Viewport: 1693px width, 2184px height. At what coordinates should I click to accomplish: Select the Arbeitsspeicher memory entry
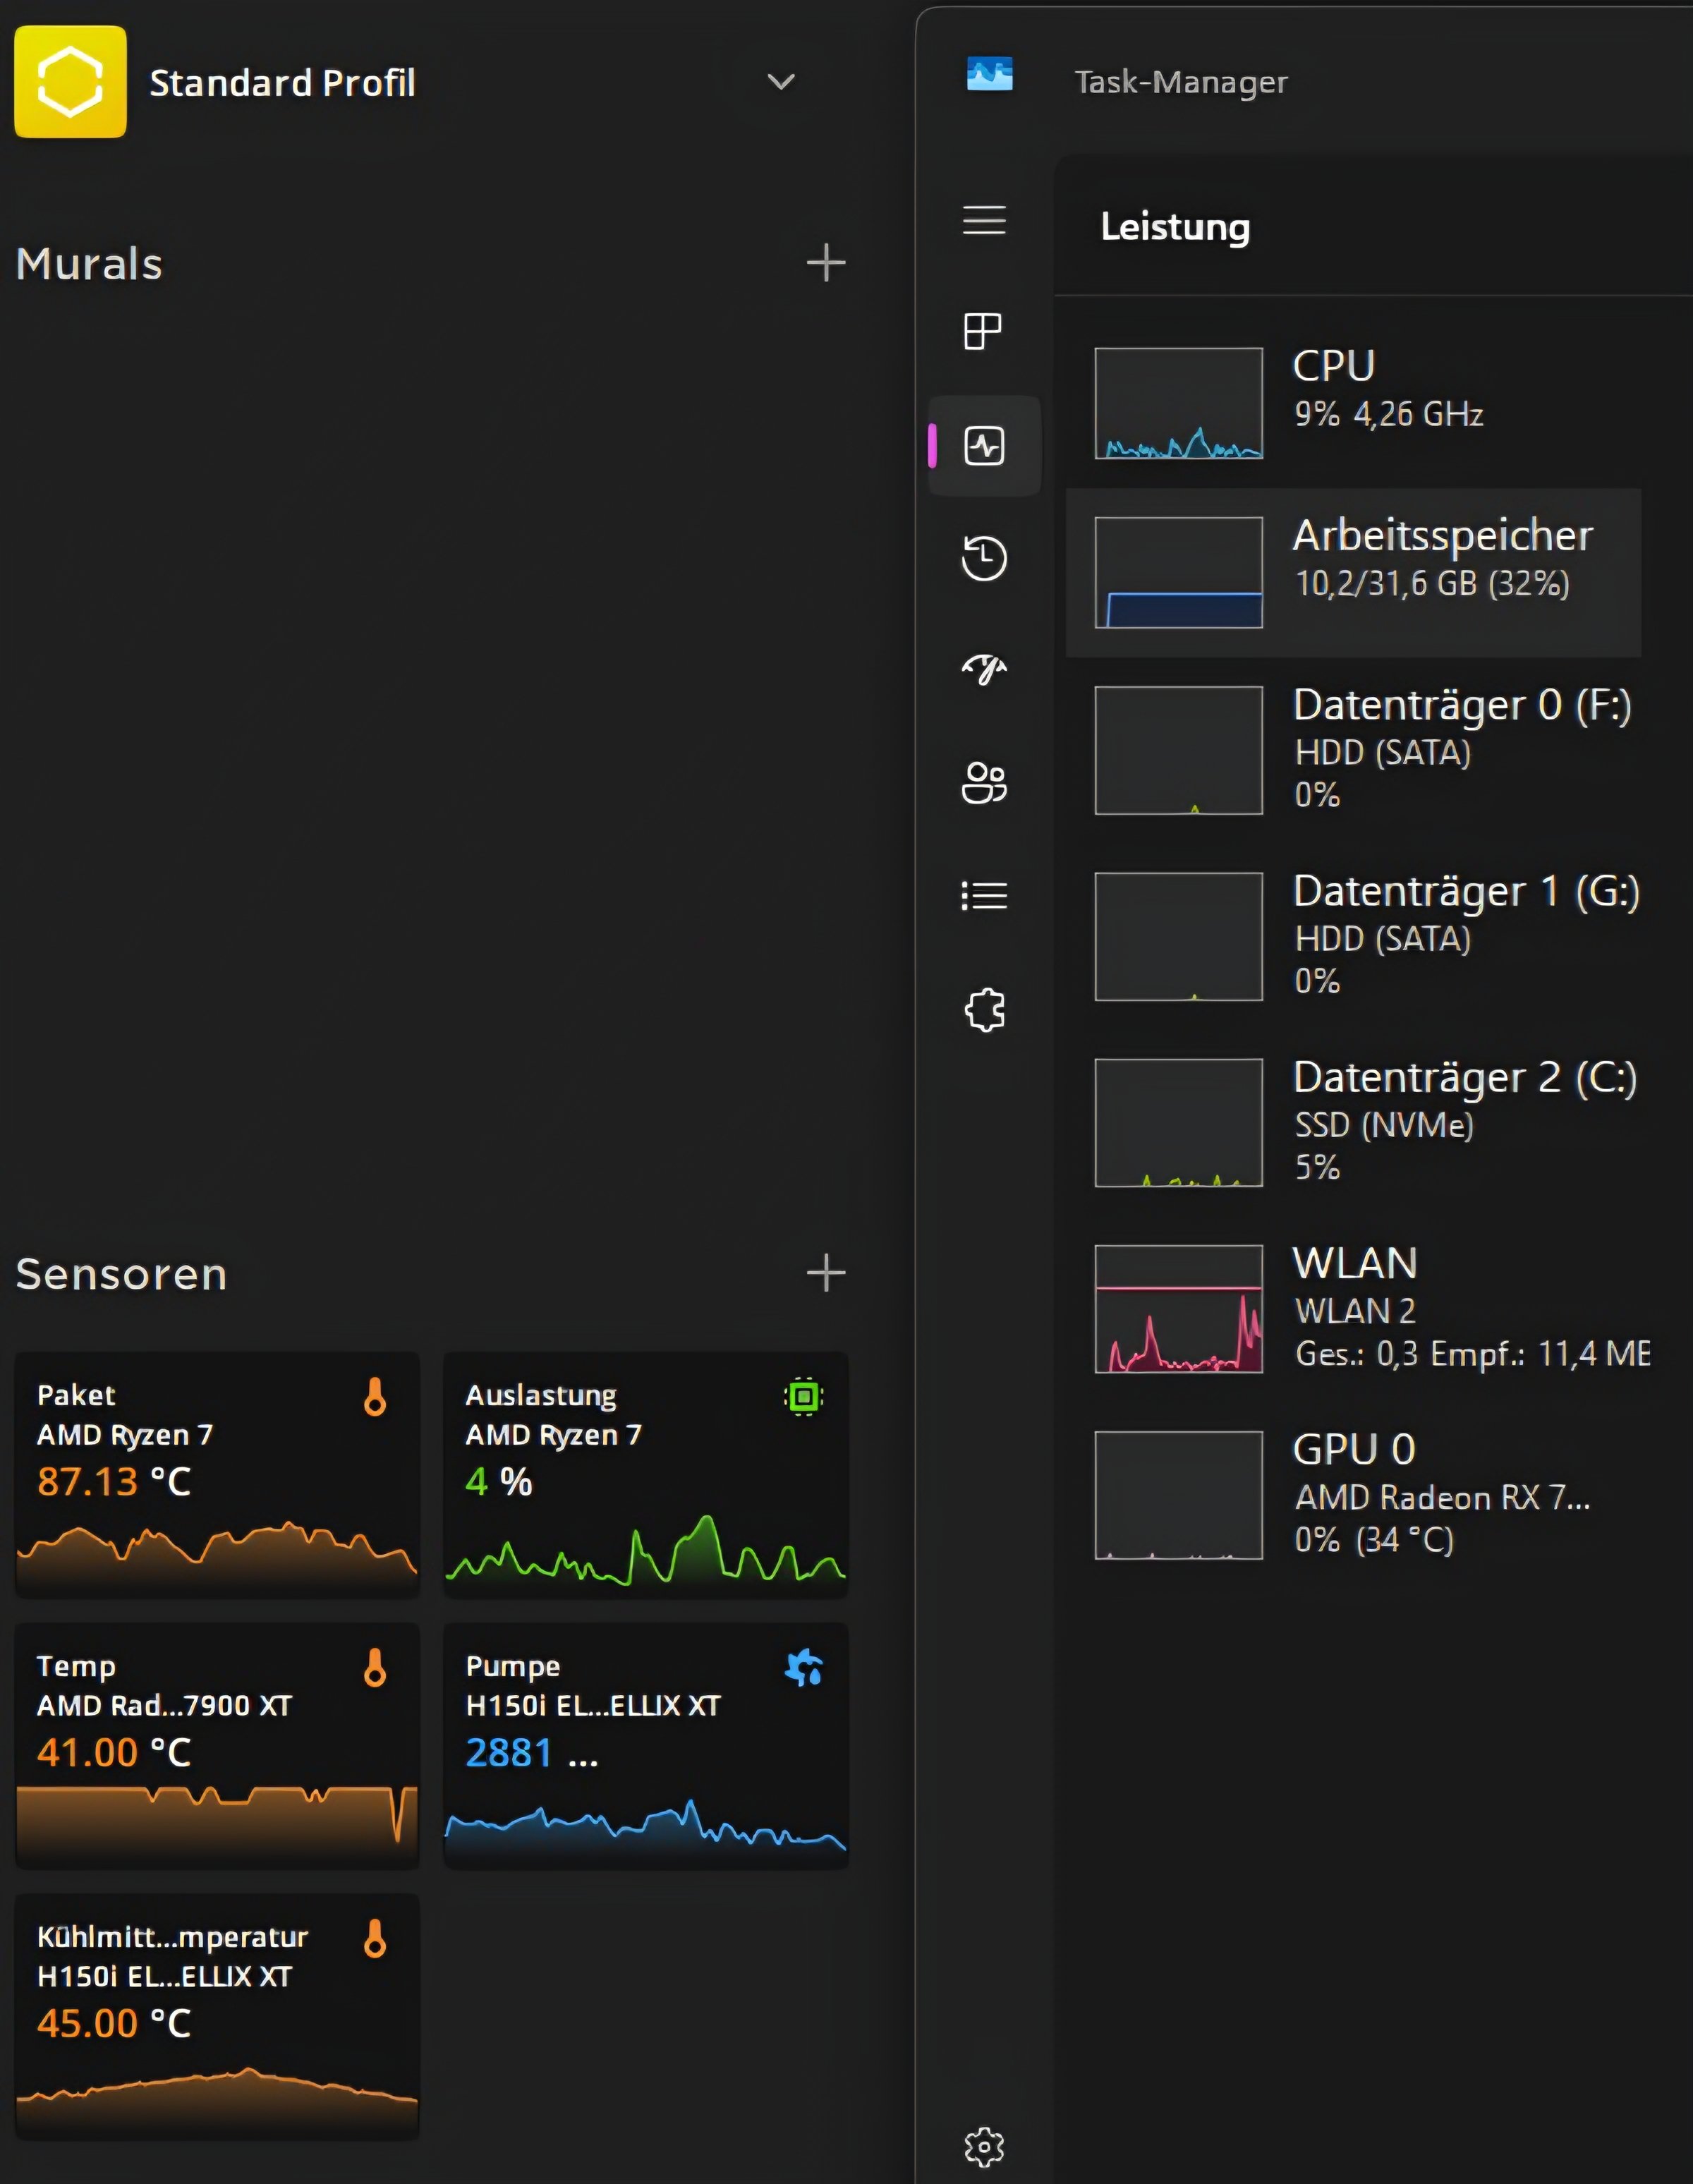1352,572
